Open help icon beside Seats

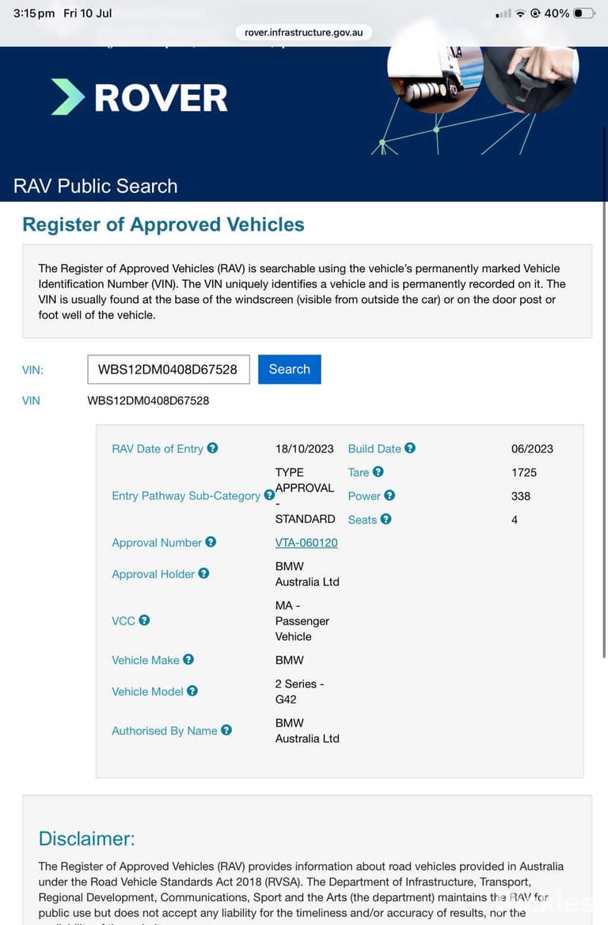click(x=386, y=519)
